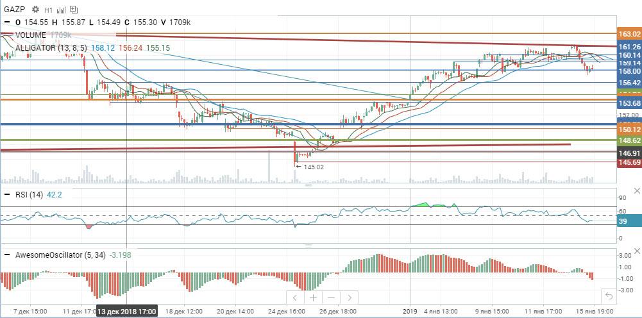Screen dimensions: 642x318
Task: Select the ALLIGATOR (13, 8, 5) indicator label
Action: click(x=51, y=48)
